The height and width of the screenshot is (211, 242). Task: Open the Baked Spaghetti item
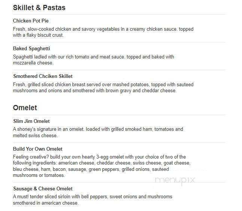[x=31, y=49]
